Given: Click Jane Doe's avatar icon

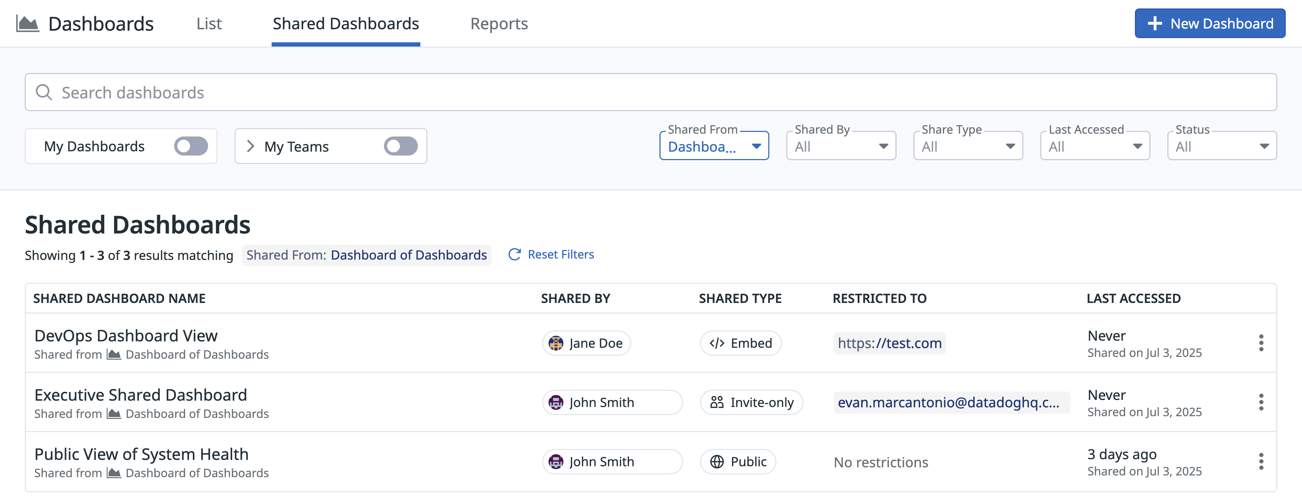Looking at the screenshot, I should [556, 343].
